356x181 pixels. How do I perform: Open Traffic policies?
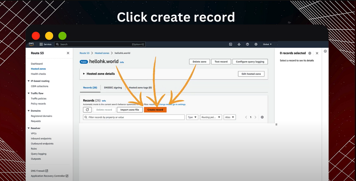(x=39, y=99)
